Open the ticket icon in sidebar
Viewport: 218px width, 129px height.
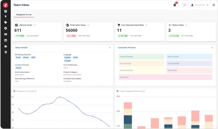pyautogui.click(x=6, y=34)
